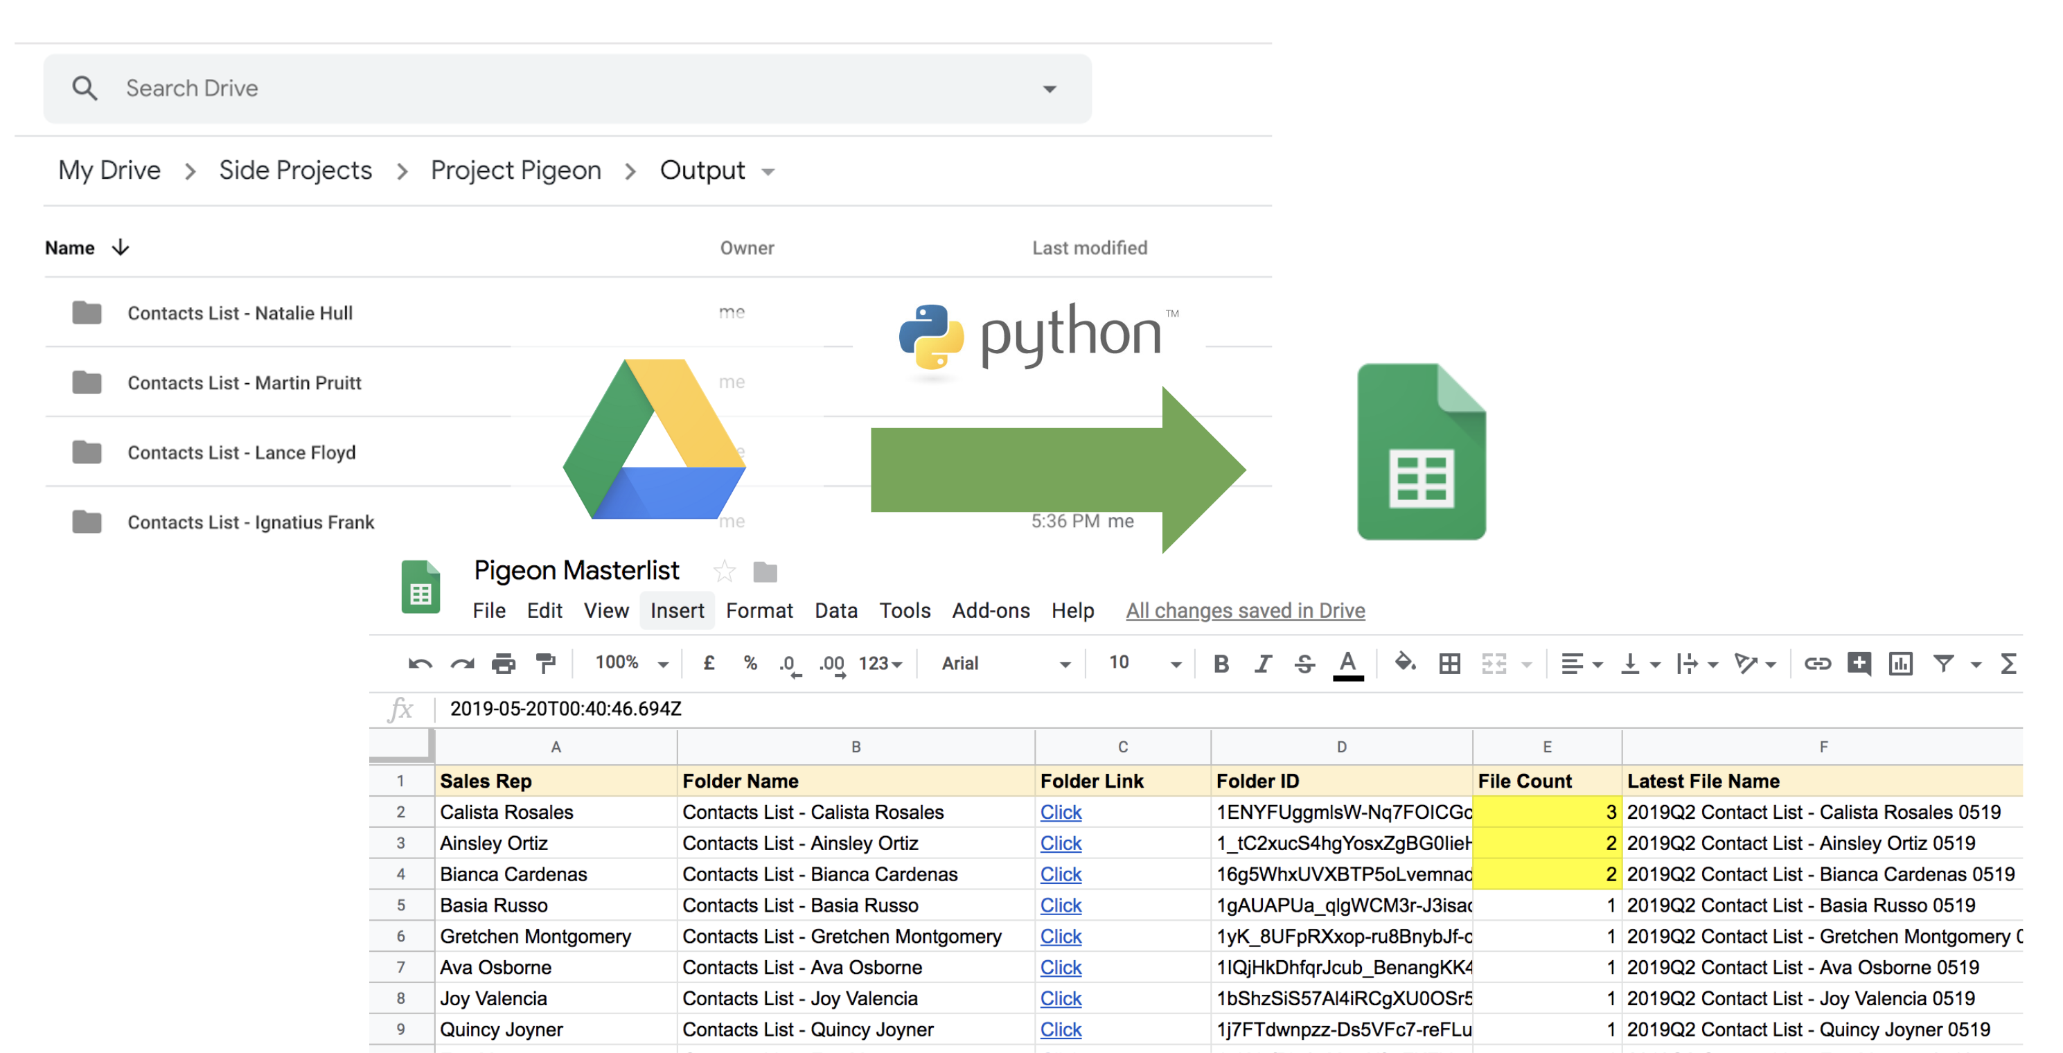This screenshot has width=2063, height=1053.
Task: Go to My Drive breadcrumb
Action: (109, 170)
